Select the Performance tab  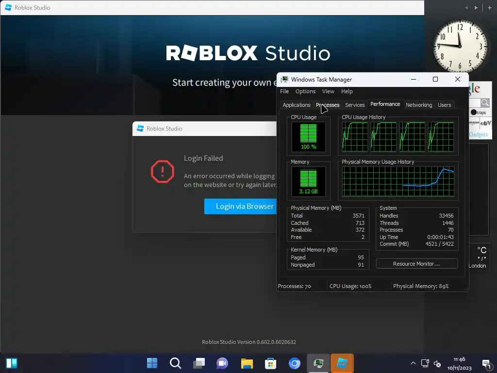[385, 104]
